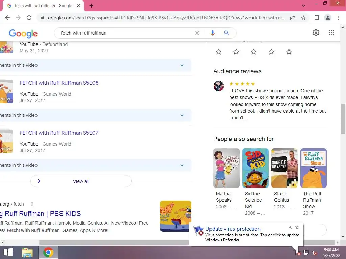Open the Chrome profile avatar
Screen dimensions: 346x259
click(x=328, y=18)
